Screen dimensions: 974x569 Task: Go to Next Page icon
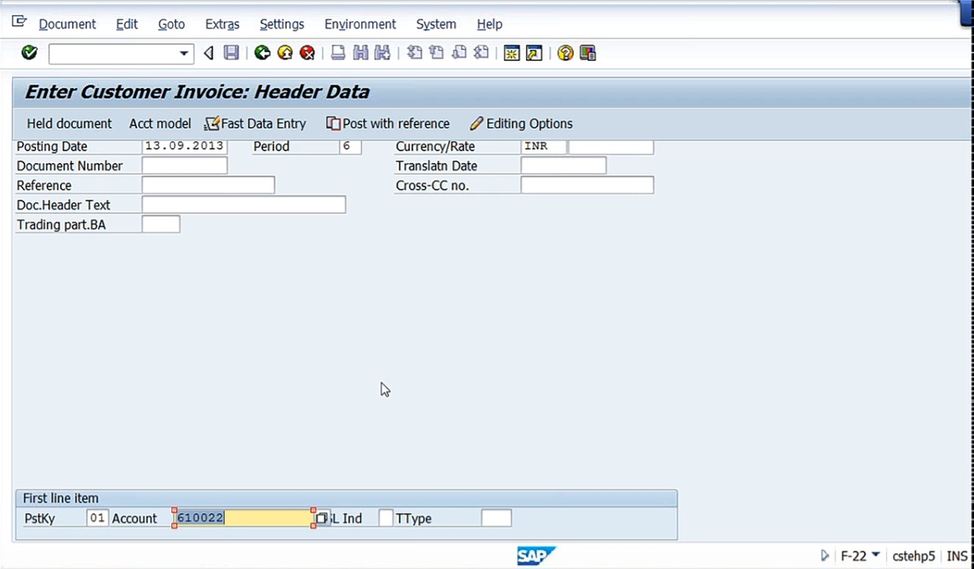[459, 53]
